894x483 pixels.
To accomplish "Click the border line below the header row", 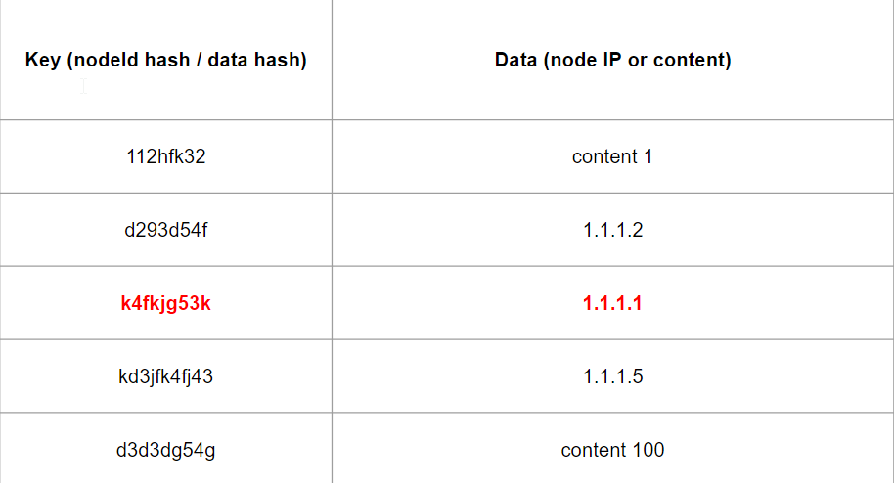I will coord(446,120).
